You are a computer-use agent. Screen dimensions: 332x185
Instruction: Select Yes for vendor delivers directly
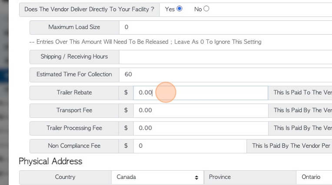pyautogui.click(x=179, y=9)
